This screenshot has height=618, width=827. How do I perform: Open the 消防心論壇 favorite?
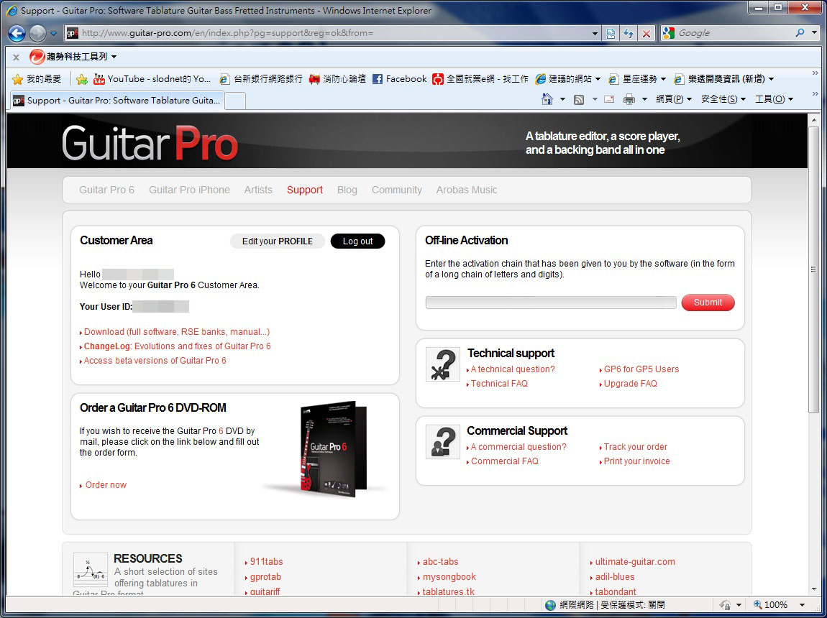[337, 79]
